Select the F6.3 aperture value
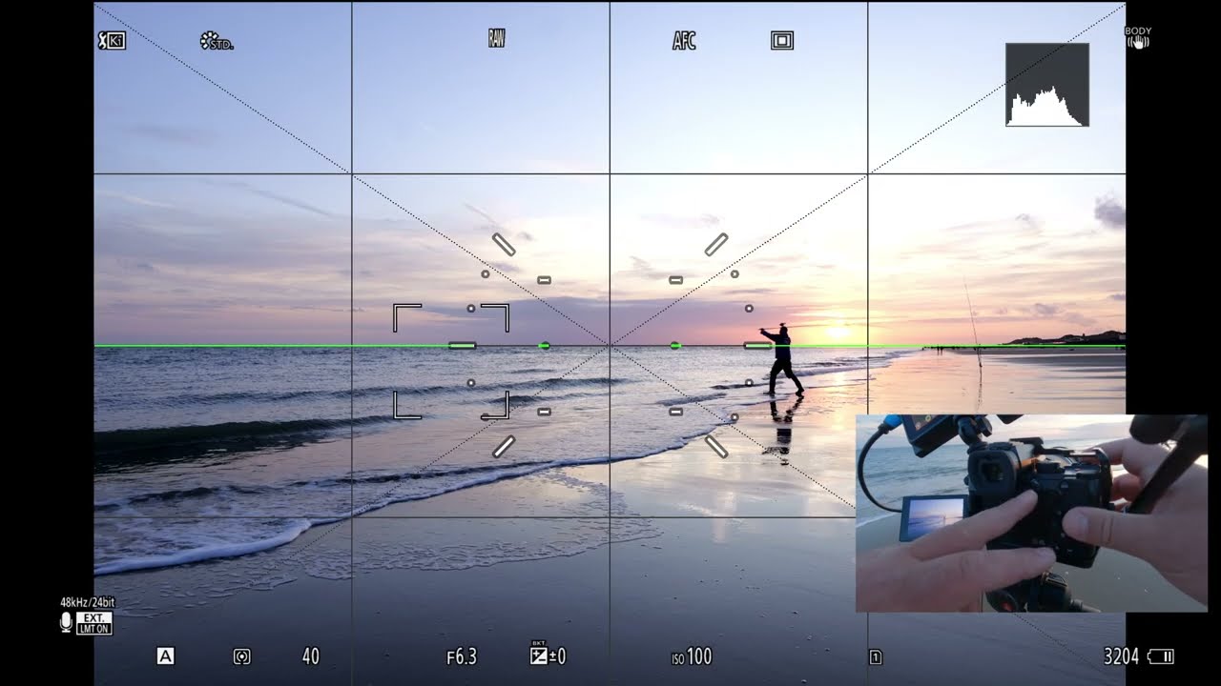This screenshot has height=686, width=1221. [462, 656]
